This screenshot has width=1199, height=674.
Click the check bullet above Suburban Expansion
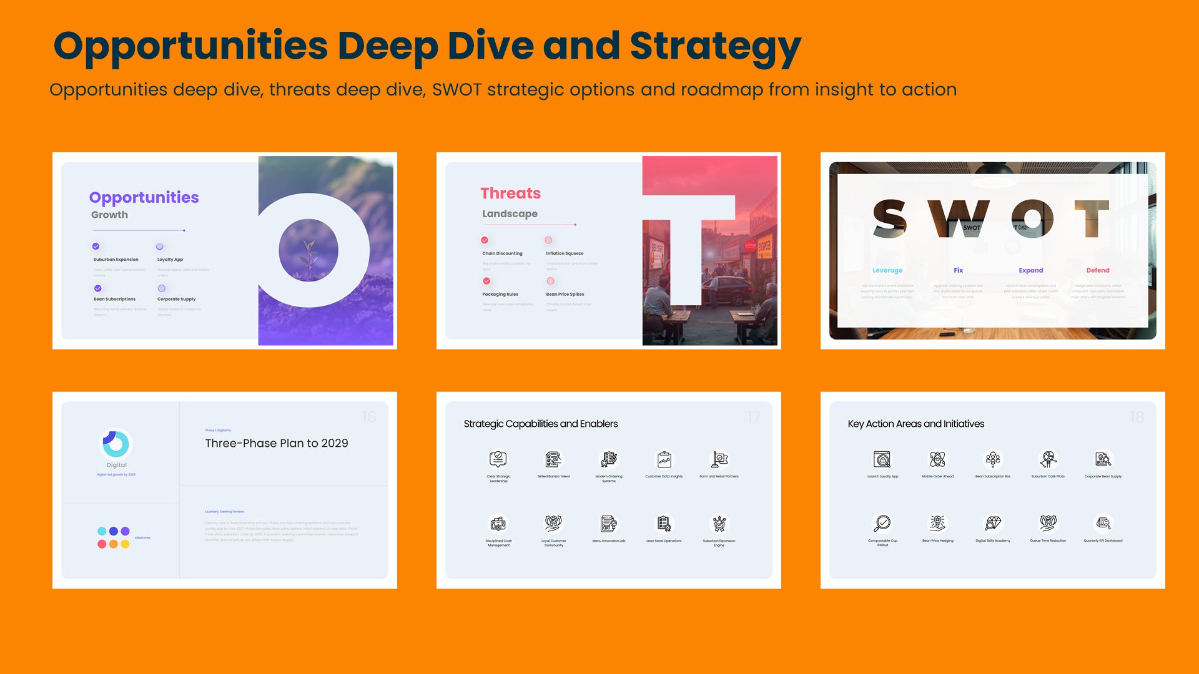[96, 247]
